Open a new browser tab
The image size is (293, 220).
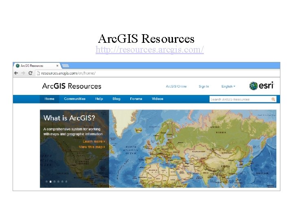pyautogui.click(x=66, y=66)
